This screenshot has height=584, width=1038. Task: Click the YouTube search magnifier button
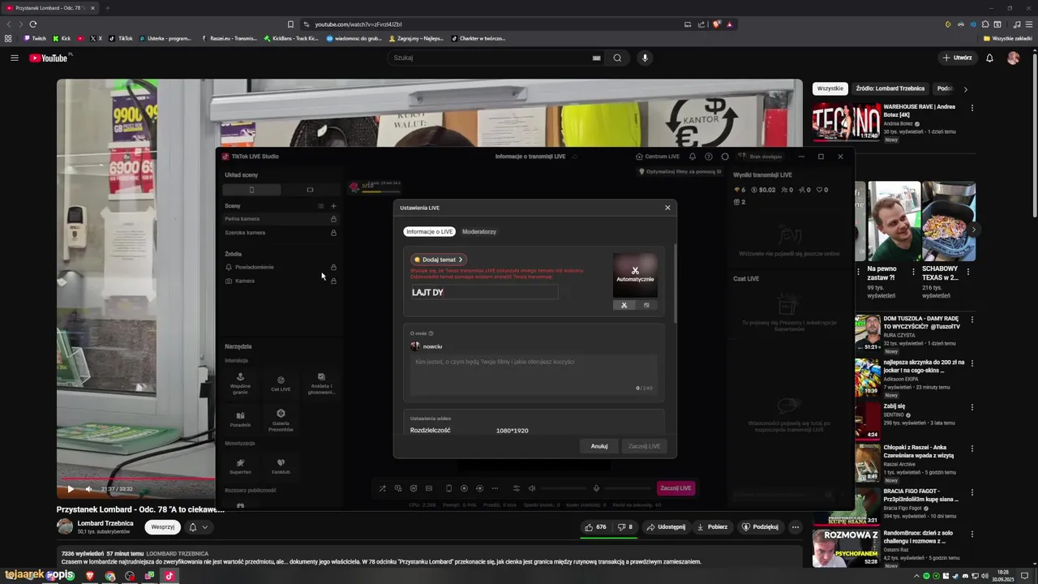coord(617,58)
